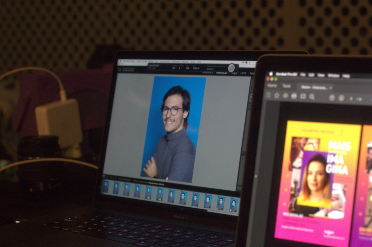372x247 pixels.
Task: Click the save icon in Acrobat toolbar
Action: click(268, 95)
